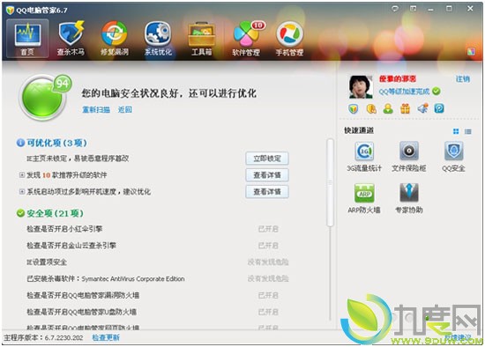This screenshot has height=347, width=485.
Task: Switch to 查杀木马 trojan scan tab
Action: pos(71,39)
